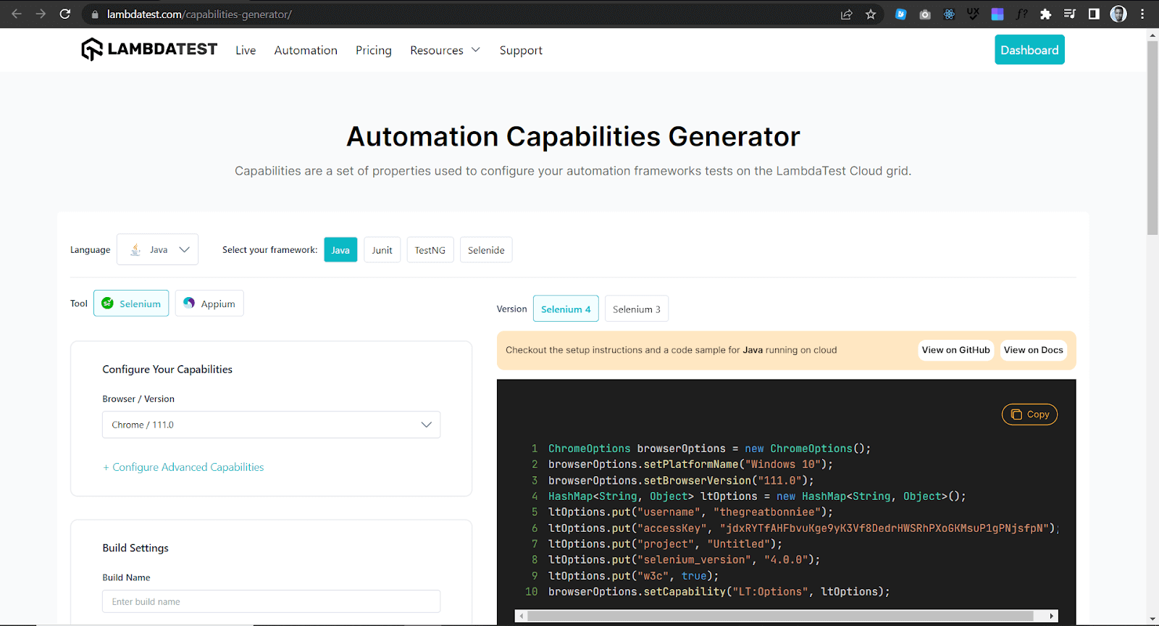Expand the Resources menu chevron
This screenshot has height=626, width=1159.
point(476,50)
